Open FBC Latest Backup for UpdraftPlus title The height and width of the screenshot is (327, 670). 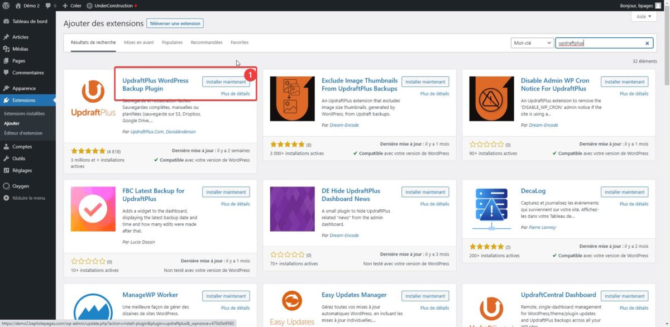(x=154, y=195)
